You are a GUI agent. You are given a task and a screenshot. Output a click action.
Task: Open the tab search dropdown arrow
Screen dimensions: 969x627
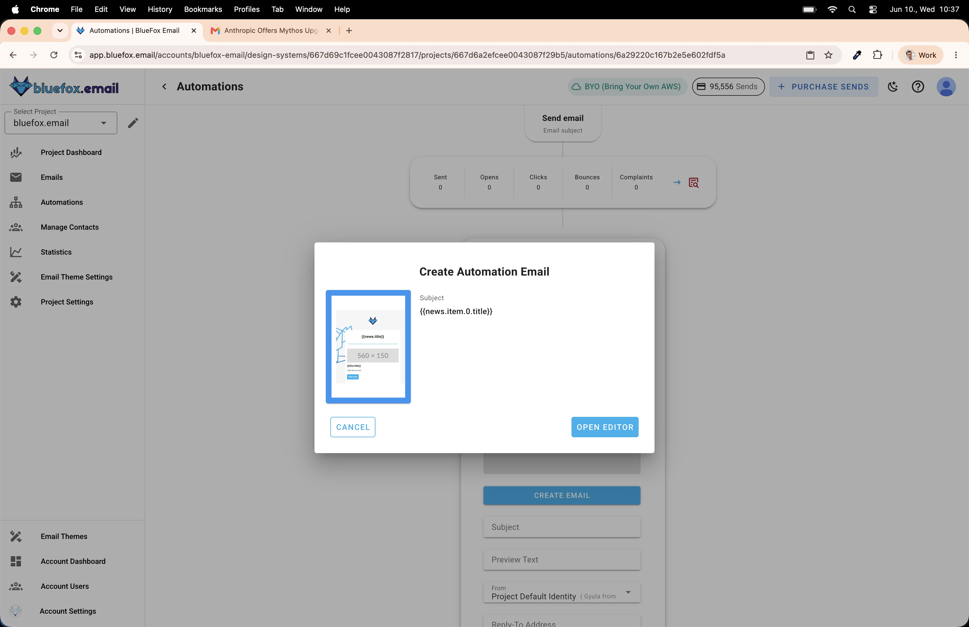point(60,31)
